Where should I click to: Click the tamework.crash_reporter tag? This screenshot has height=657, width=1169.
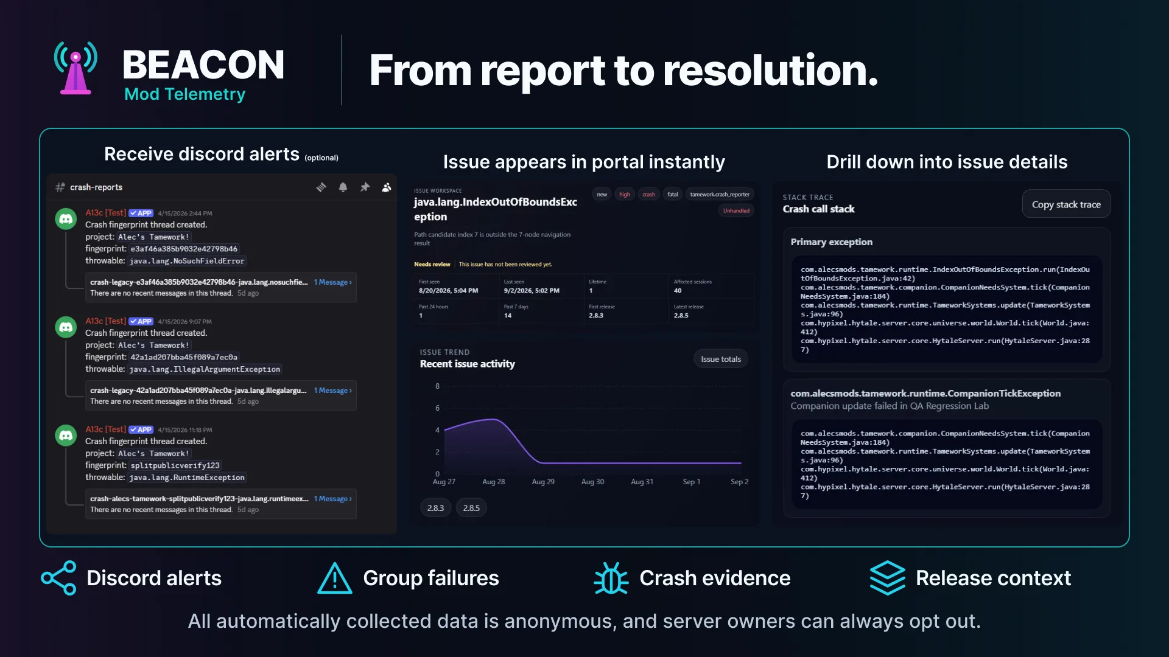720,195
